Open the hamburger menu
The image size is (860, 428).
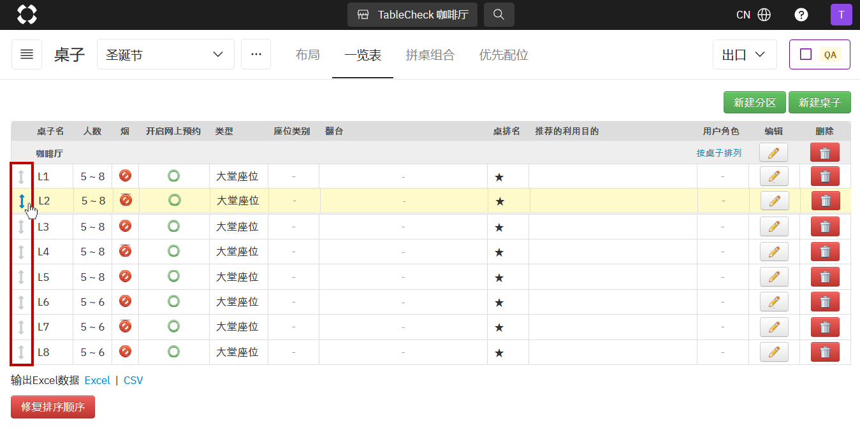[x=27, y=55]
